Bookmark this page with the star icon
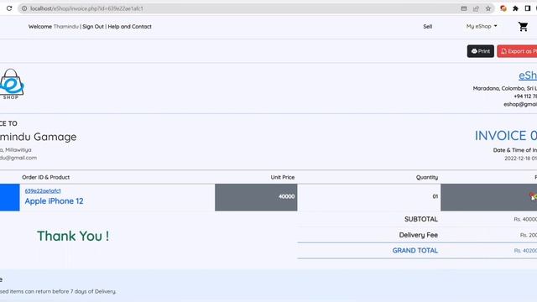Screen dimensions: 537x302 tap(488, 8)
